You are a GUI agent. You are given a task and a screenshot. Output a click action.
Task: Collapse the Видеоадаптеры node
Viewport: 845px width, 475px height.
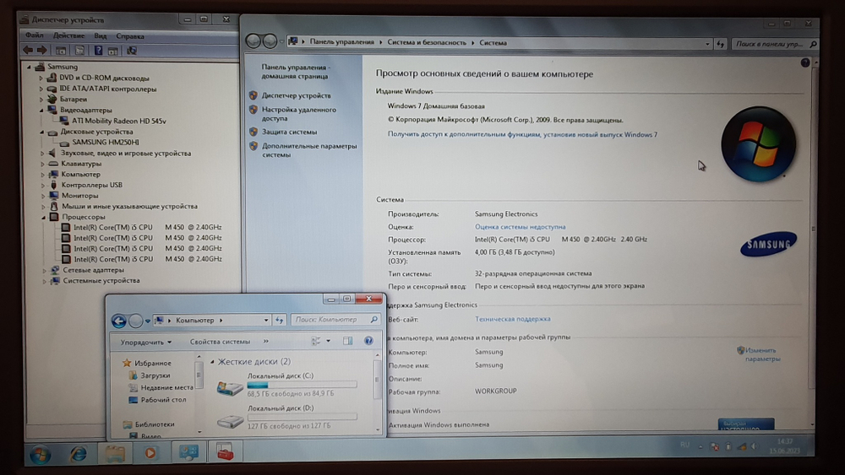click(41, 110)
